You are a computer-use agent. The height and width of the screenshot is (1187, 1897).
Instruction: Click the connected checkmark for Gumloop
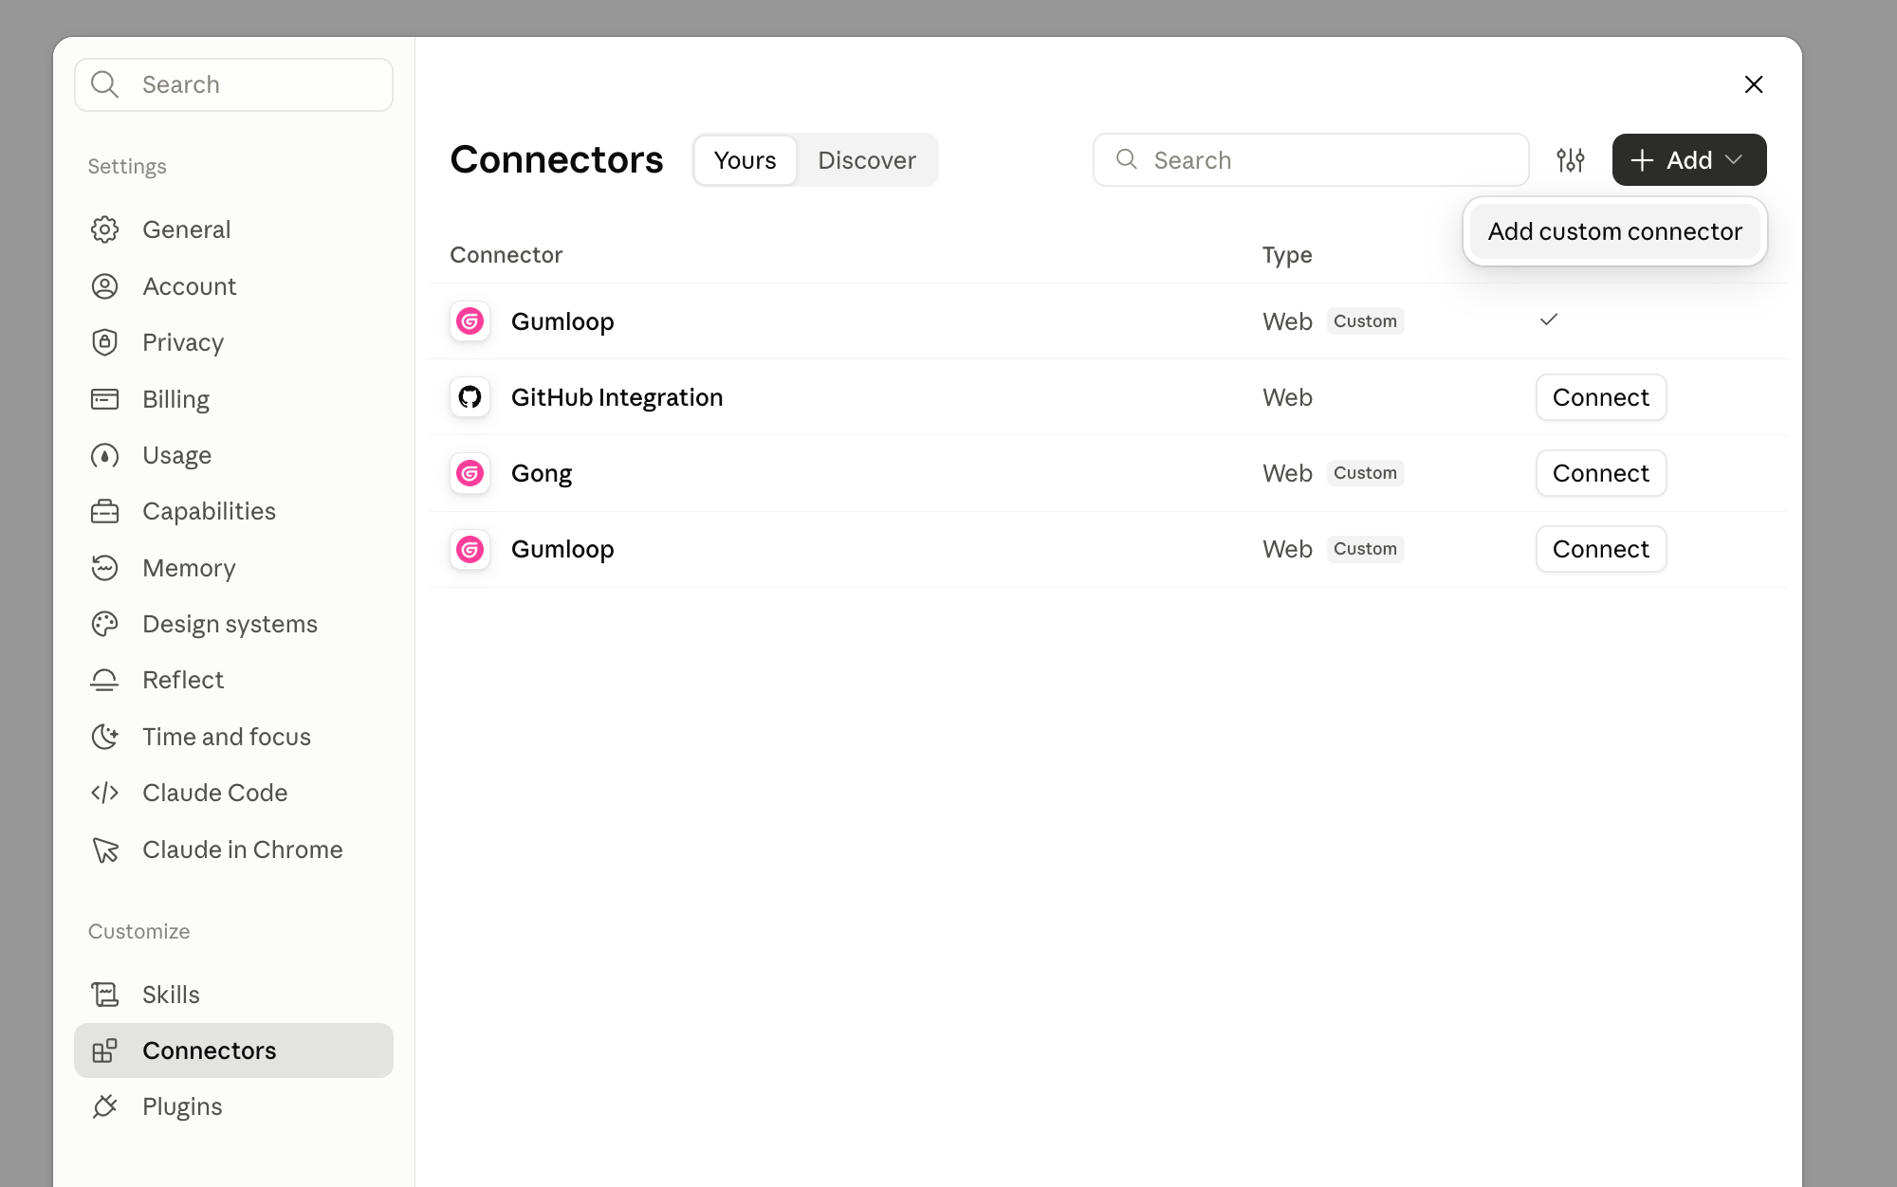[x=1549, y=320]
